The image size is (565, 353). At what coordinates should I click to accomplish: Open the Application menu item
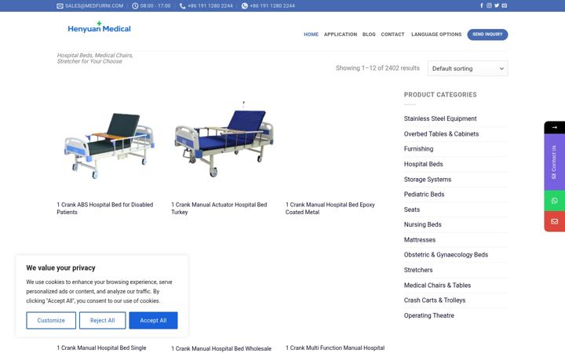click(341, 35)
